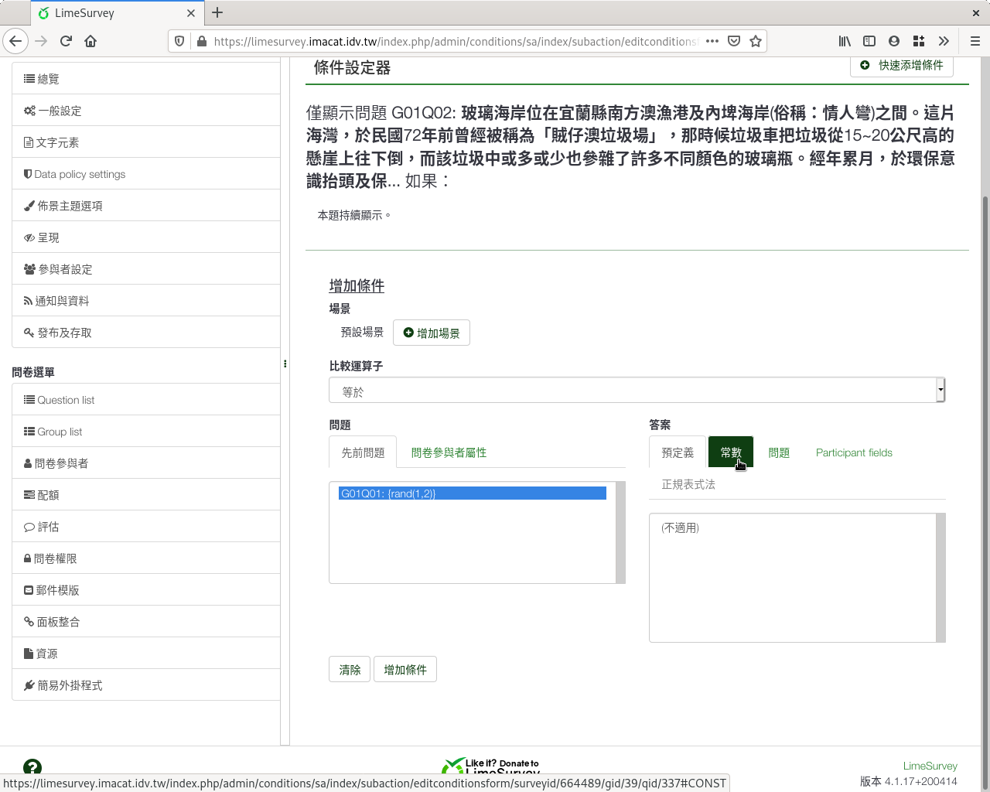Open the Firefox library icon

[x=845, y=41]
